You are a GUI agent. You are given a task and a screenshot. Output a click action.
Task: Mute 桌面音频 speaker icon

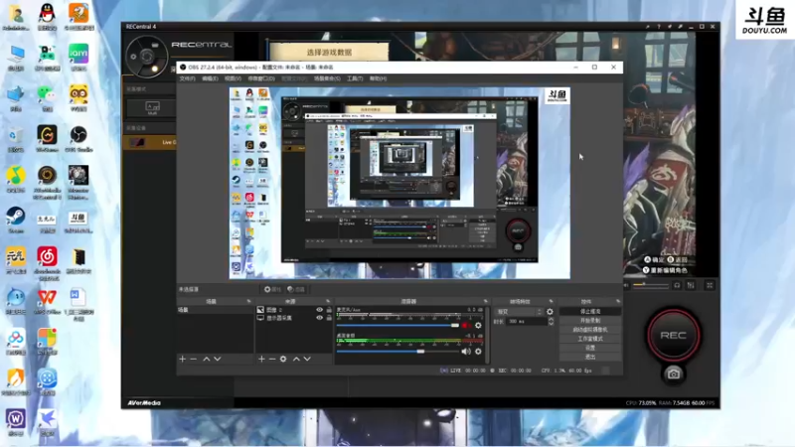[x=466, y=352]
